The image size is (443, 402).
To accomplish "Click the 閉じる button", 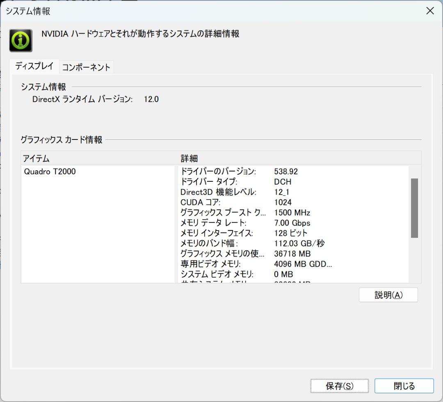I will (x=403, y=386).
